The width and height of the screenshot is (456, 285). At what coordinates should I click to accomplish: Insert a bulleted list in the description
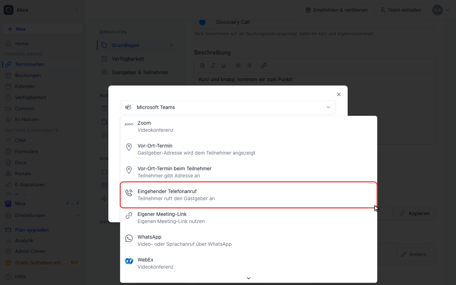click(x=249, y=66)
